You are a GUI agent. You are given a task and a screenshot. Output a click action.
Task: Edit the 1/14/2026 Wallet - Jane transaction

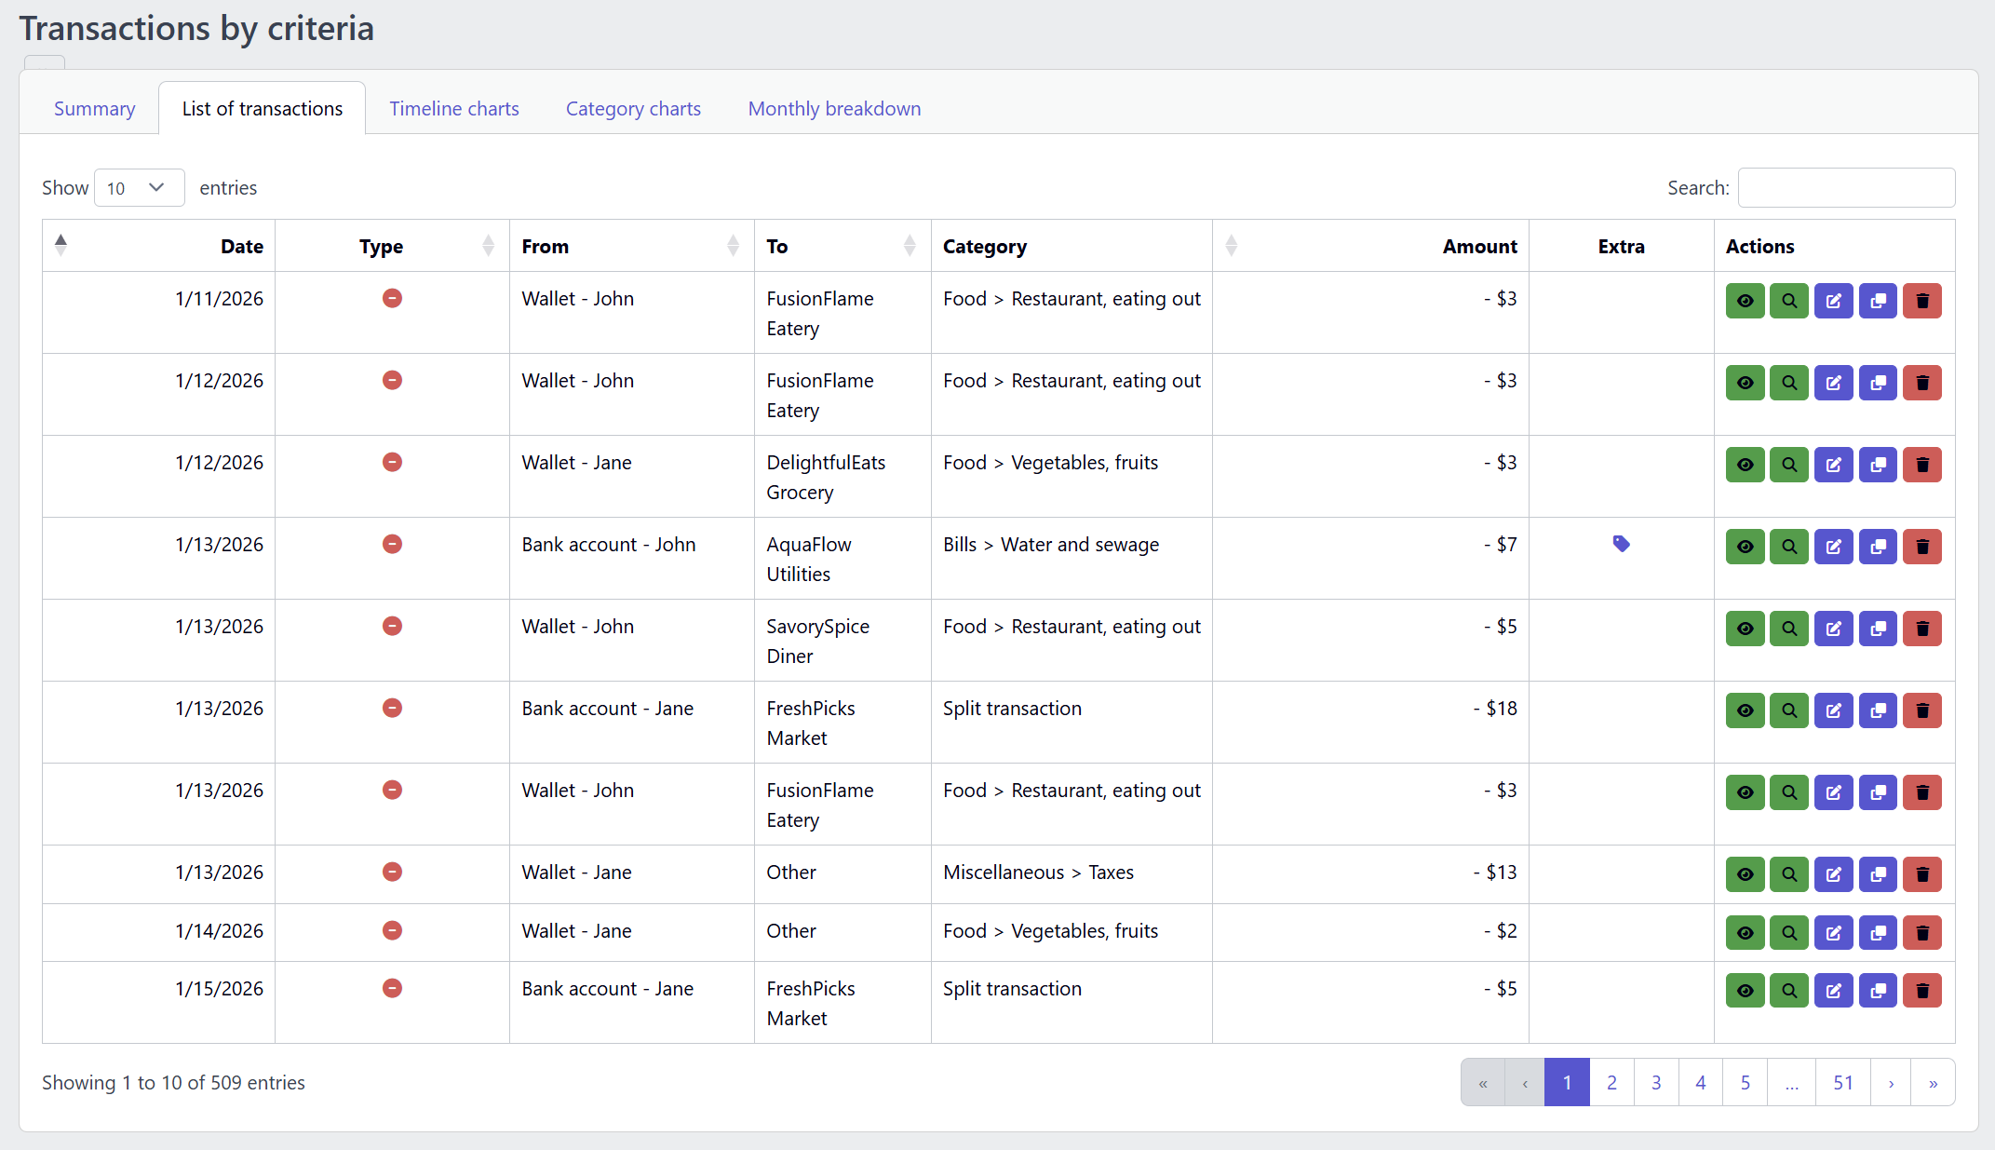pos(1833,933)
